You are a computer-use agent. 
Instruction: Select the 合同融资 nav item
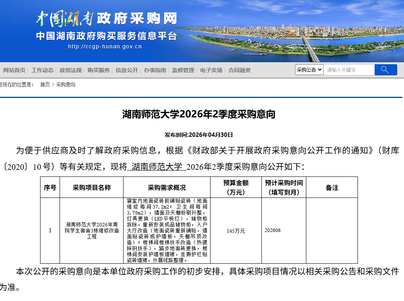coord(240,70)
